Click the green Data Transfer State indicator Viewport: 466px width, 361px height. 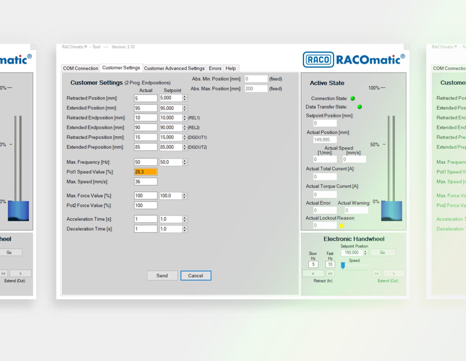point(359,107)
